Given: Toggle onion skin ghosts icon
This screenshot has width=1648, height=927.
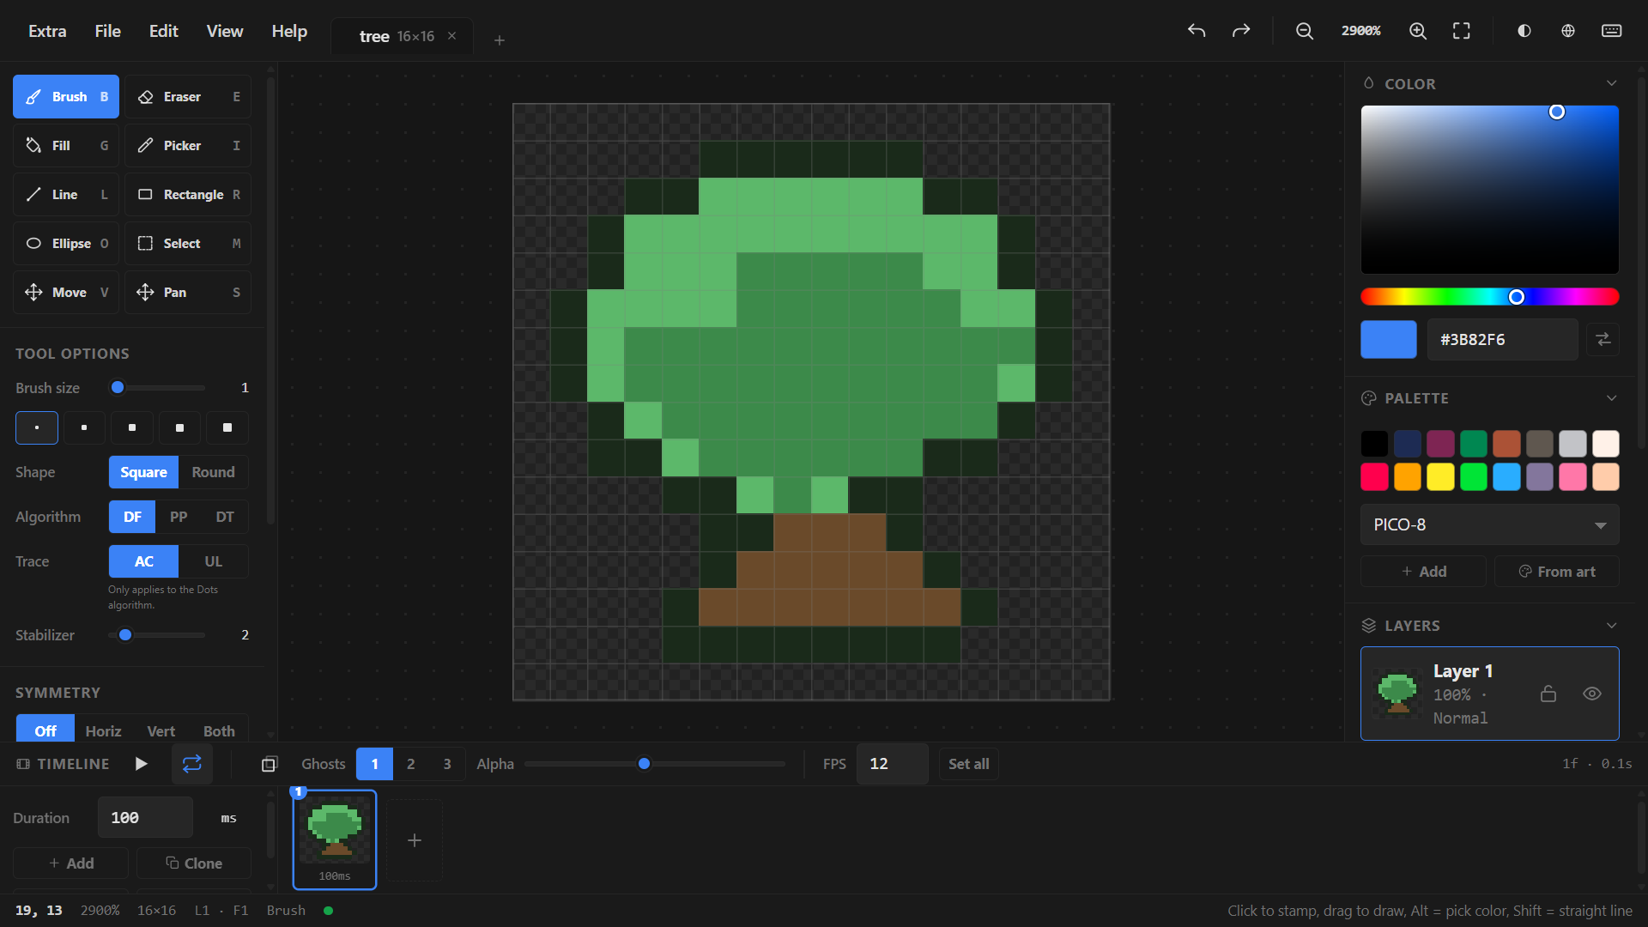Looking at the screenshot, I should [x=270, y=764].
